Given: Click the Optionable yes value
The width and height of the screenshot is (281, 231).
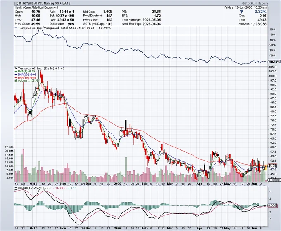Looking at the screenshot, I should (x=71, y=24).
